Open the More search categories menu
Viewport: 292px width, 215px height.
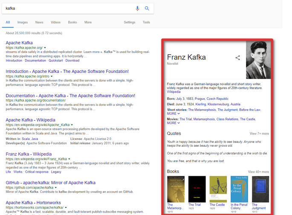pos(88,22)
